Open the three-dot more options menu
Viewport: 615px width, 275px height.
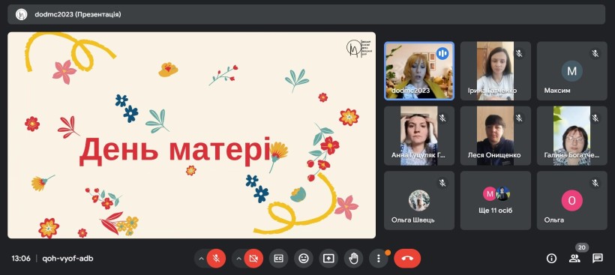[x=379, y=259]
